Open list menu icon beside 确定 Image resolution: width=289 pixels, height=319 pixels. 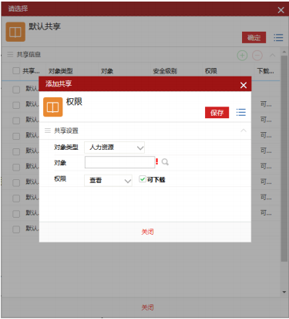(278, 38)
